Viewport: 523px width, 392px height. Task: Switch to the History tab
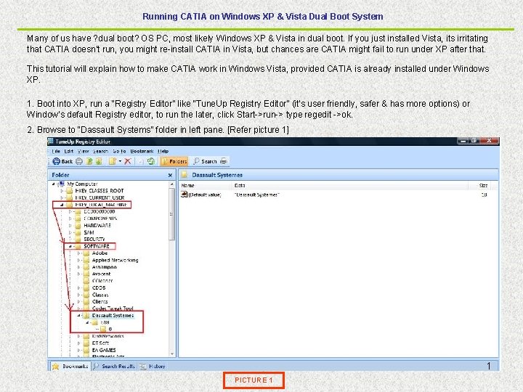[153, 366]
